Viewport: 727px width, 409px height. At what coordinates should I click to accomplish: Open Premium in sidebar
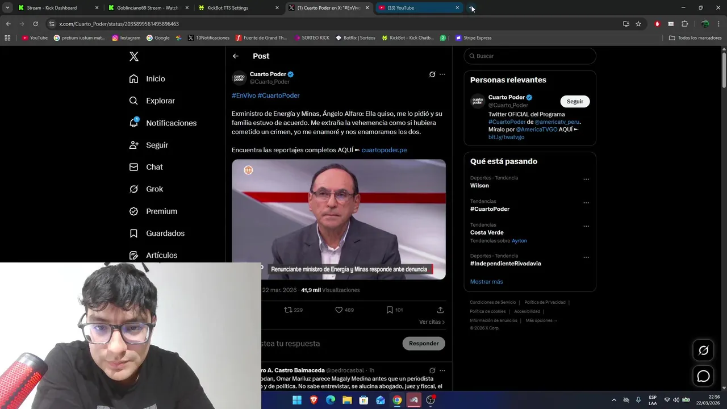coord(153,211)
